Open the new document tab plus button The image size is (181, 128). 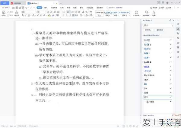[61, 3]
